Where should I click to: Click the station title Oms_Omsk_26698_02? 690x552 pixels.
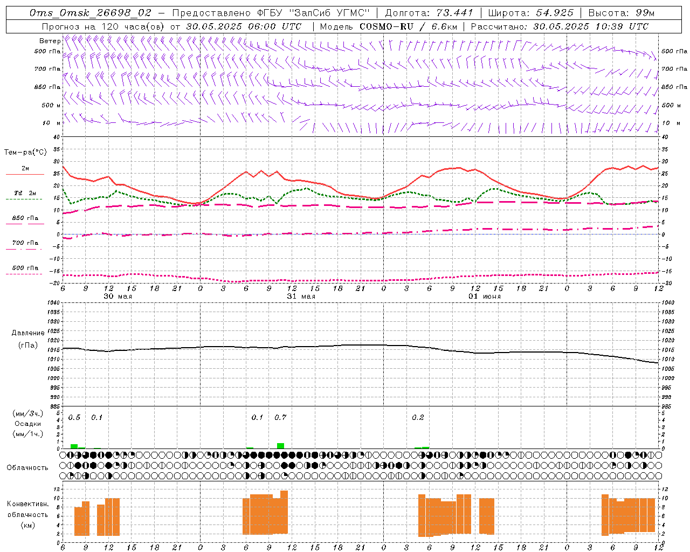coord(91,13)
